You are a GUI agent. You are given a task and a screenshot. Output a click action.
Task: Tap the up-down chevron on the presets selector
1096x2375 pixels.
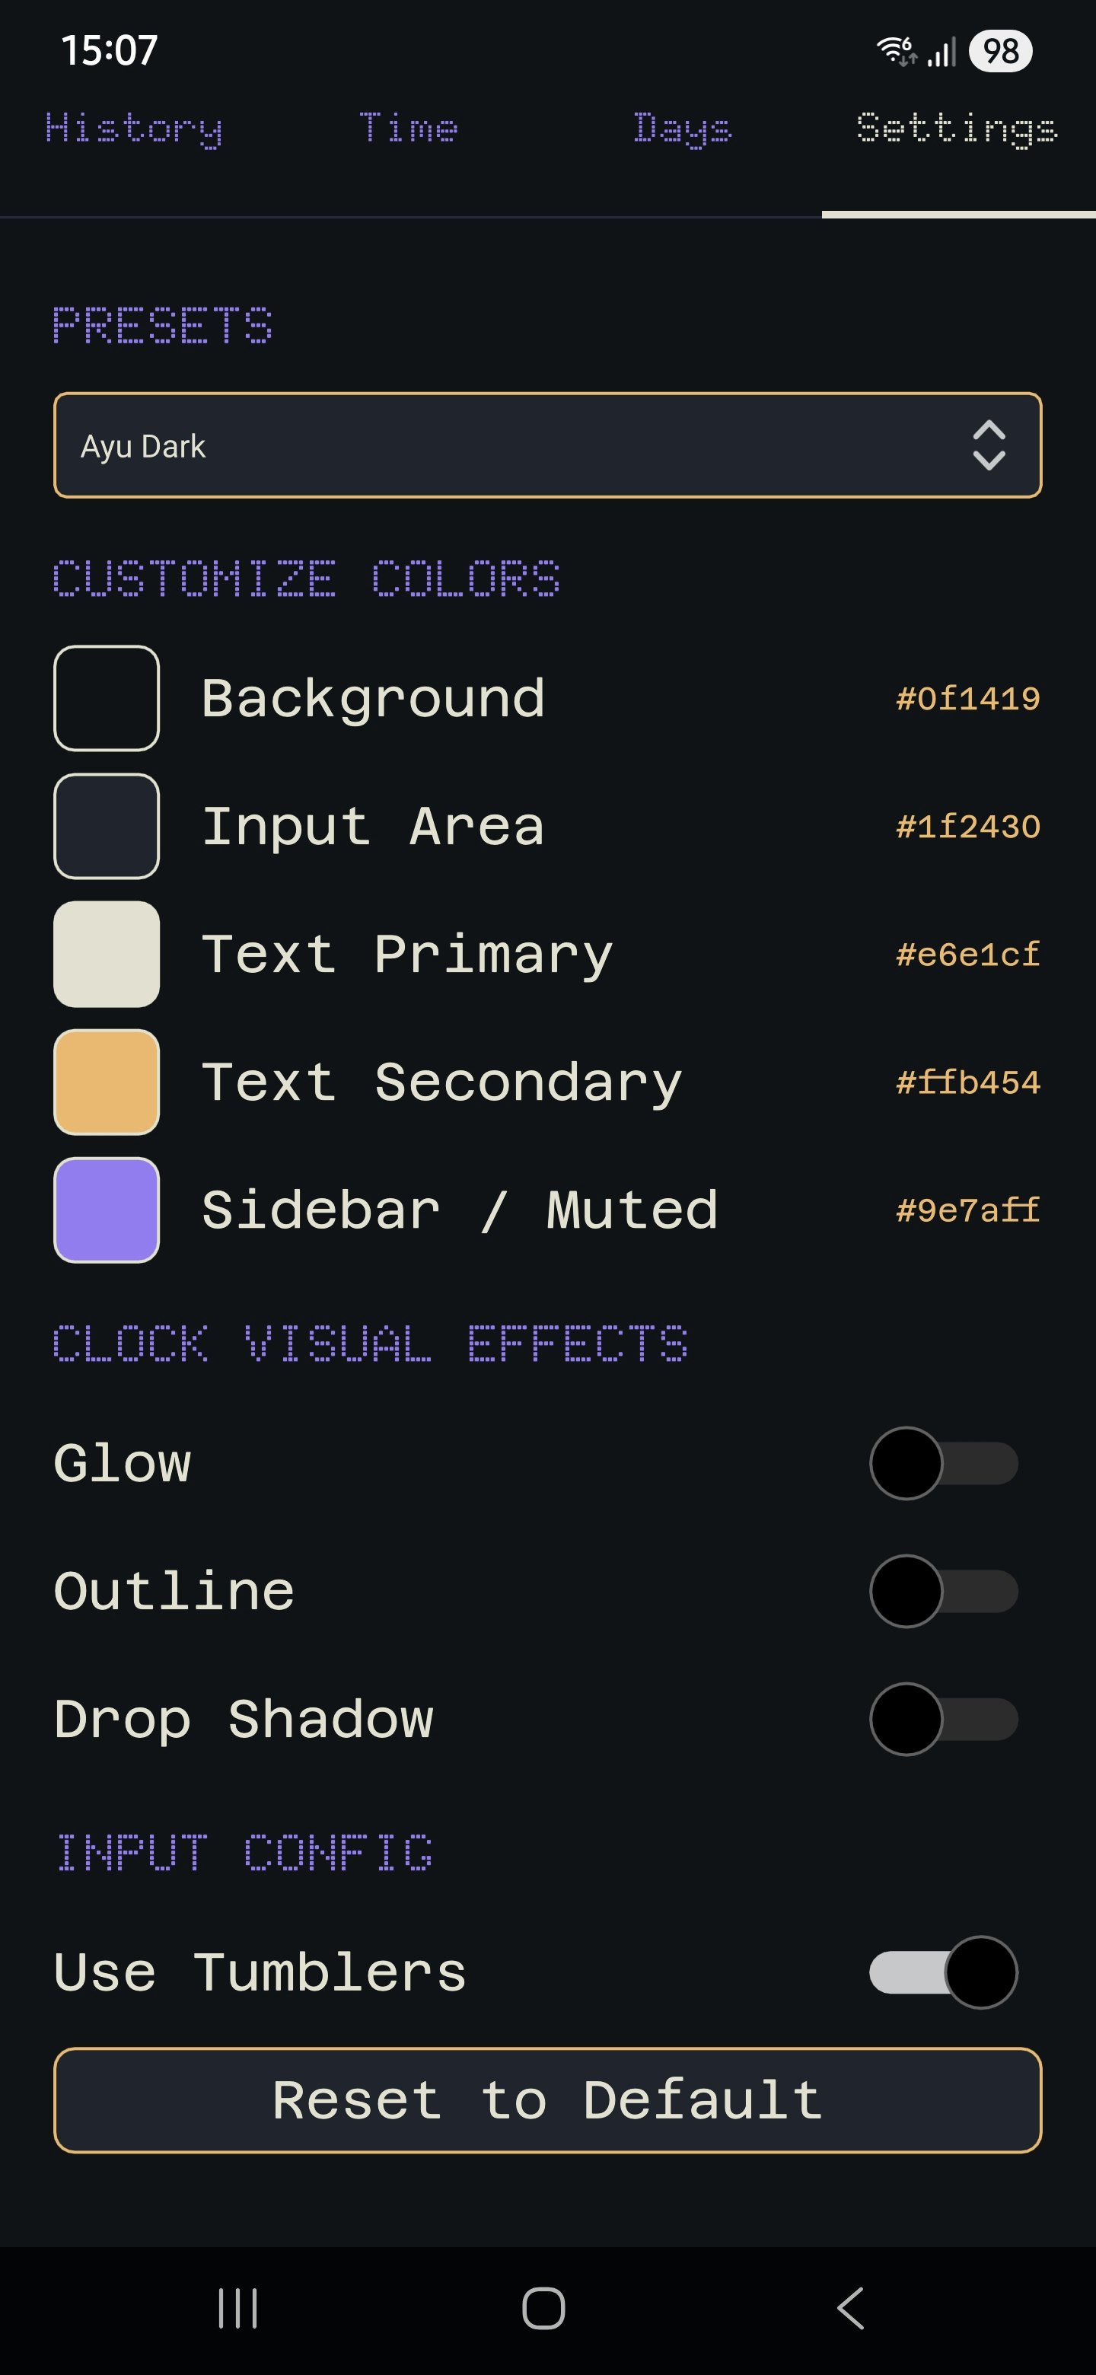(989, 446)
